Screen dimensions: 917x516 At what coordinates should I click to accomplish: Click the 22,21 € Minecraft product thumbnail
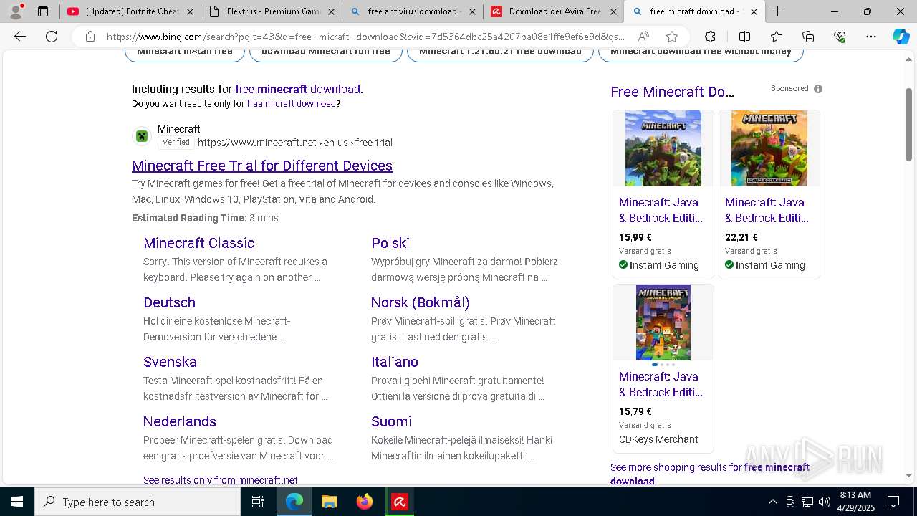(x=769, y=148)
